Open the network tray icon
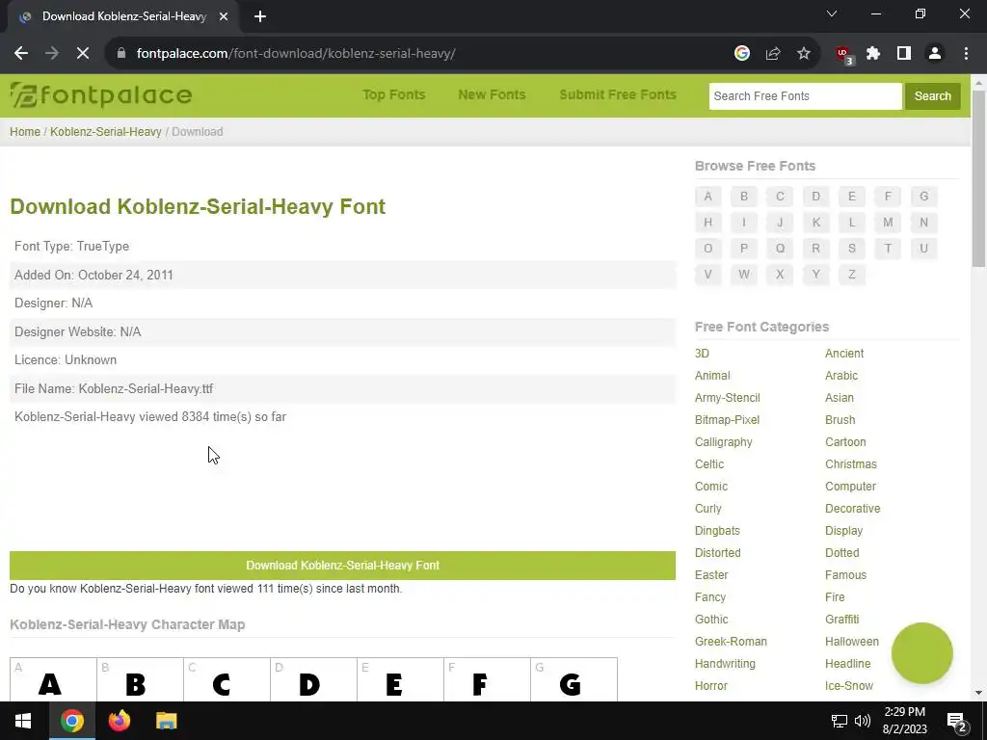The image size is (987, 740). coord(840,721)
